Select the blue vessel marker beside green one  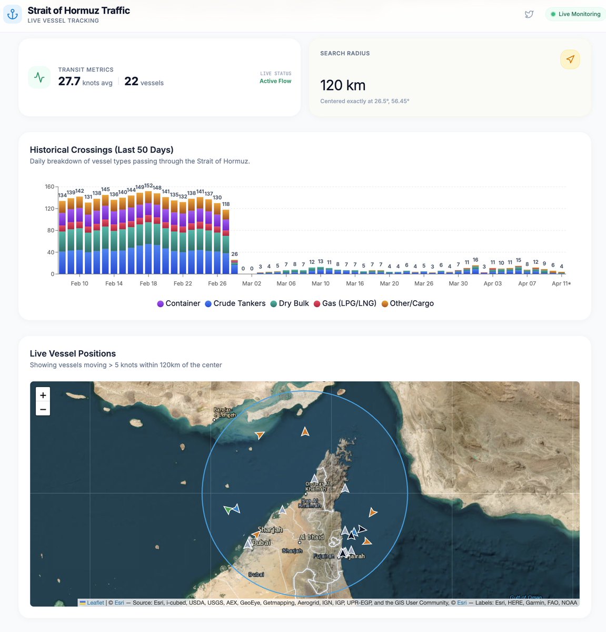pyautogui.click(x=236, y=508)
